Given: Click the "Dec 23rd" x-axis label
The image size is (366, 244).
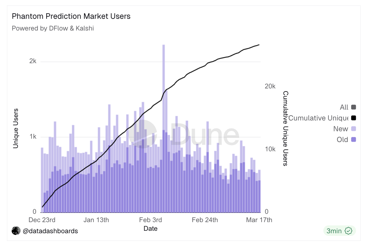Looking at the screenshot, I should pyautogui.click(x=42, y=220).
